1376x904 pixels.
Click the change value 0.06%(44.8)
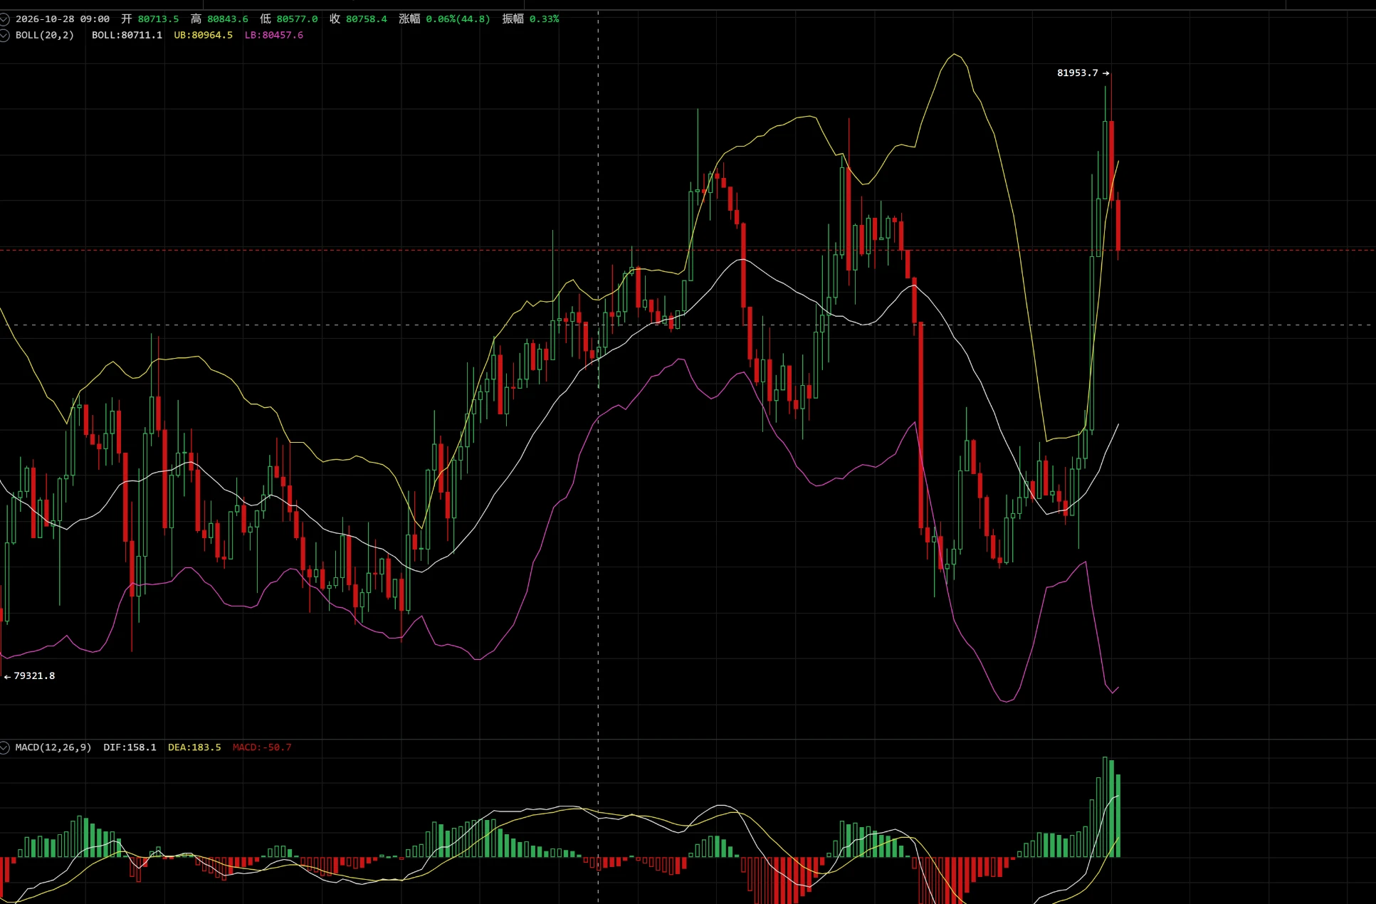pyautogui.click(x=458, y=19)
